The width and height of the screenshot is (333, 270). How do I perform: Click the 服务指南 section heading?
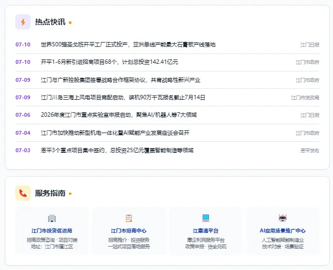[50, 193]
